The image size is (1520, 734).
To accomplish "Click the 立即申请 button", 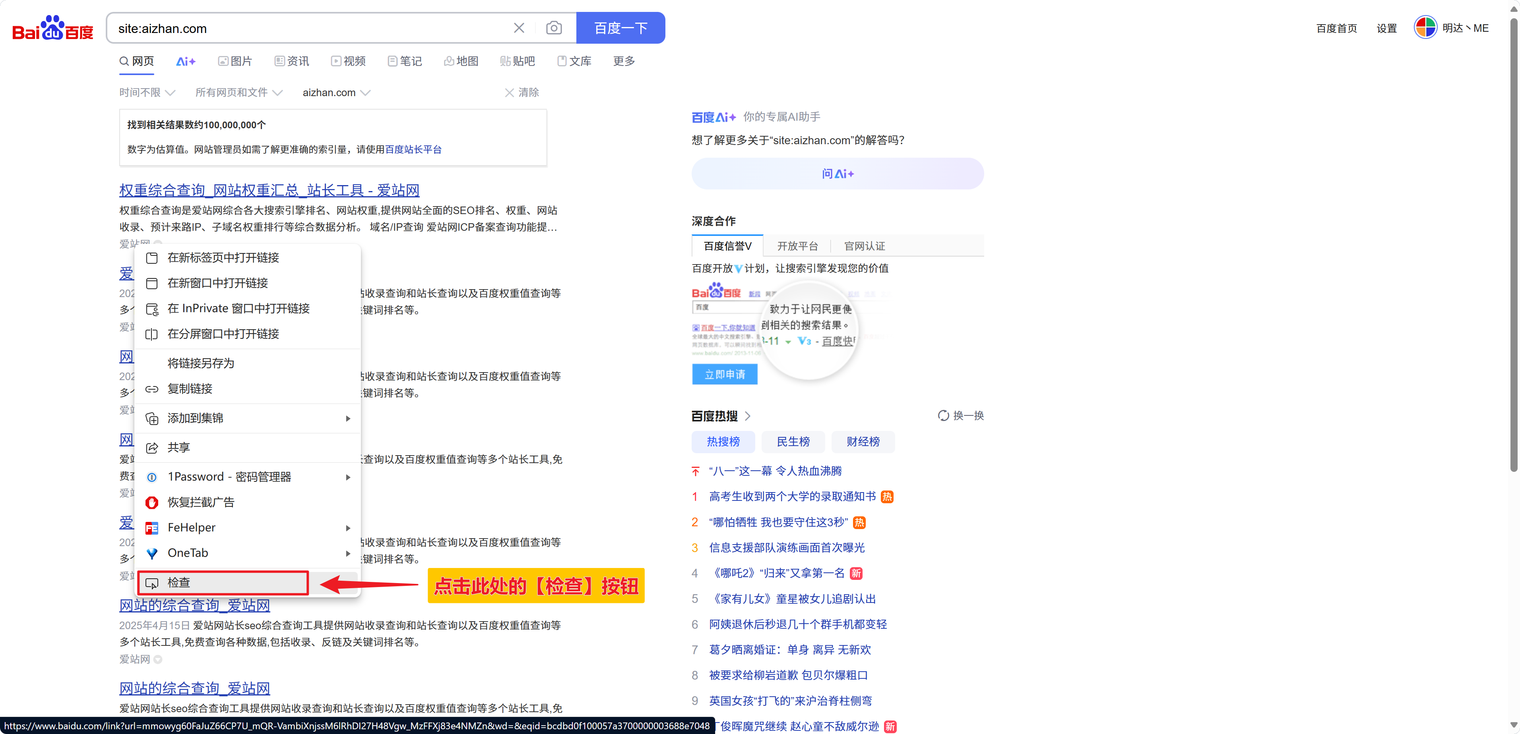I will click(725, 374).
